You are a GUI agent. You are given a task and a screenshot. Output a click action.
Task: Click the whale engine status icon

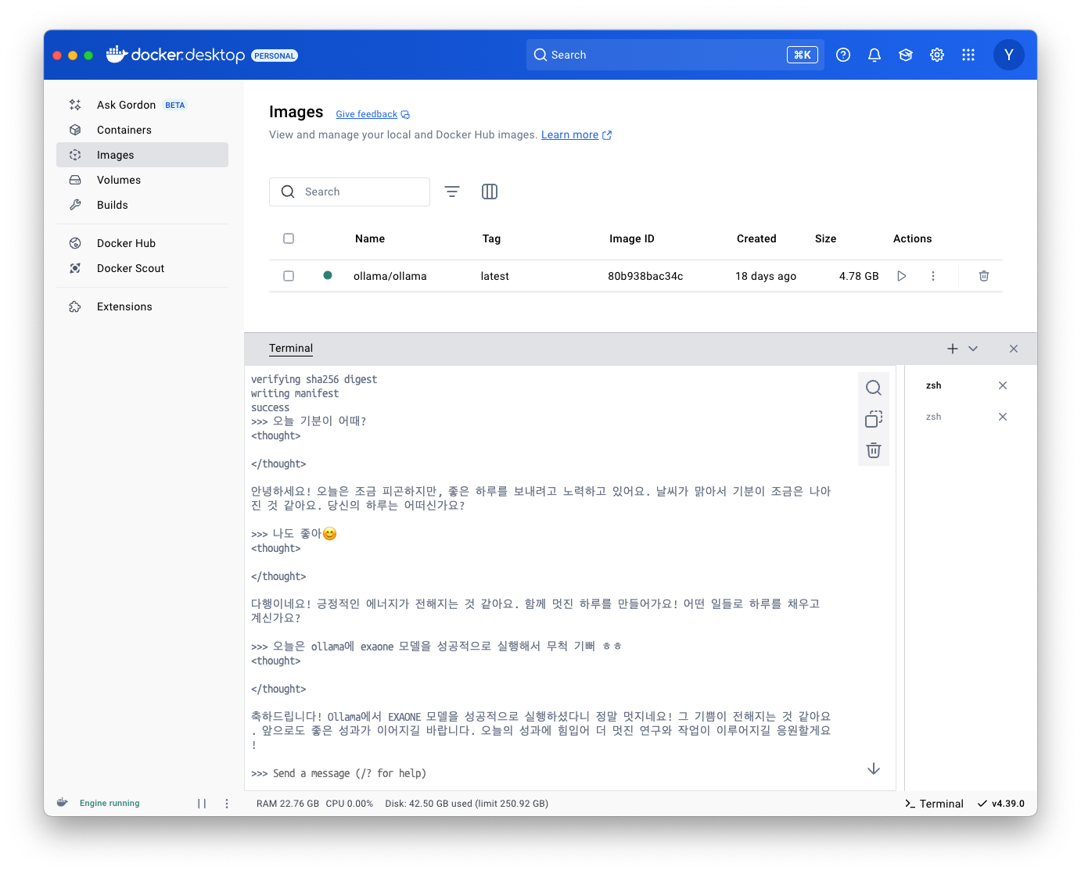click(63, 803)
